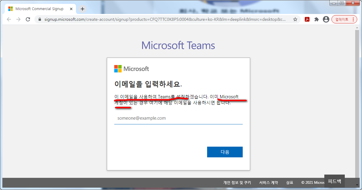The height and width of the screenshot is (190, 362).
Task: Open the 서비스 계약 link
Action: (x=269, y=183)
